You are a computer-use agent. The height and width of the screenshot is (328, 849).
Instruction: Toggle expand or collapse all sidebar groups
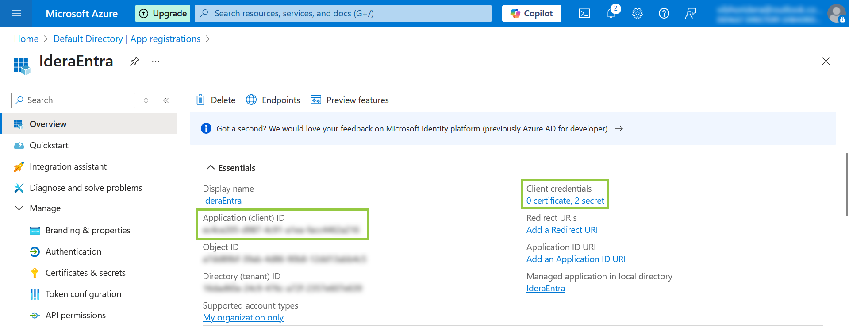(146, 100)
